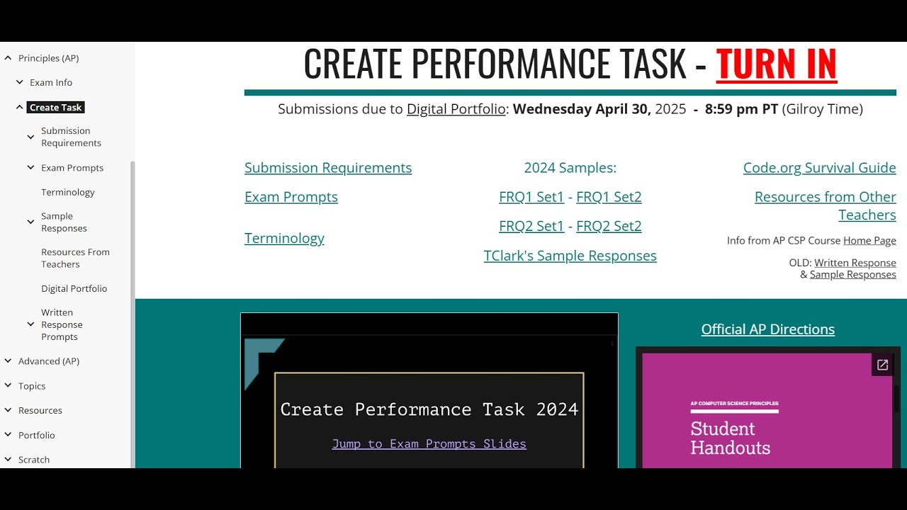Expand the Exam Info chevron
This screenshot has height=510, width=907.
point(20,82)
